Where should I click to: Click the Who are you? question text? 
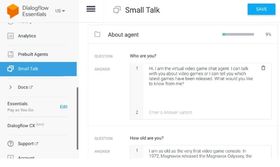point(143,56)
